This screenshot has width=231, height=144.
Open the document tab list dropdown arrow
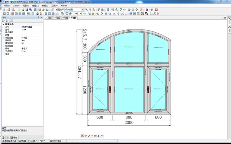pos(223,18)
